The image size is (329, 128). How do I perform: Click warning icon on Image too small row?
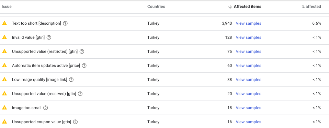click(x=4, y=108)
